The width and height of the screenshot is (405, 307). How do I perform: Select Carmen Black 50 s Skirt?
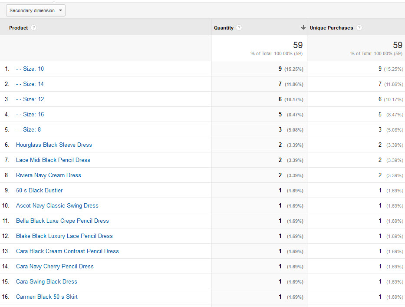47,297
